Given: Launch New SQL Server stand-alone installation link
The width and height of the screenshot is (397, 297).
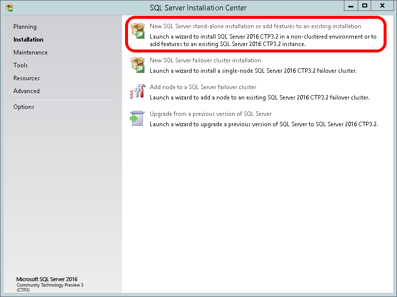Looking at the screenshot, I should (255, 26).
